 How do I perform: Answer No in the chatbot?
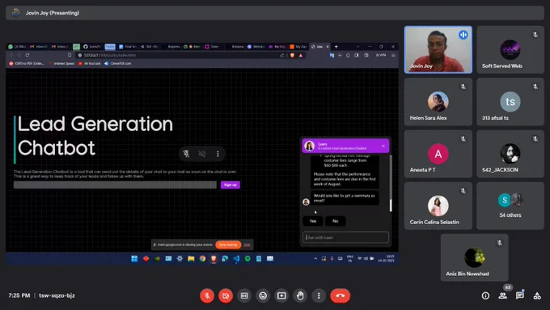point(336,221)
